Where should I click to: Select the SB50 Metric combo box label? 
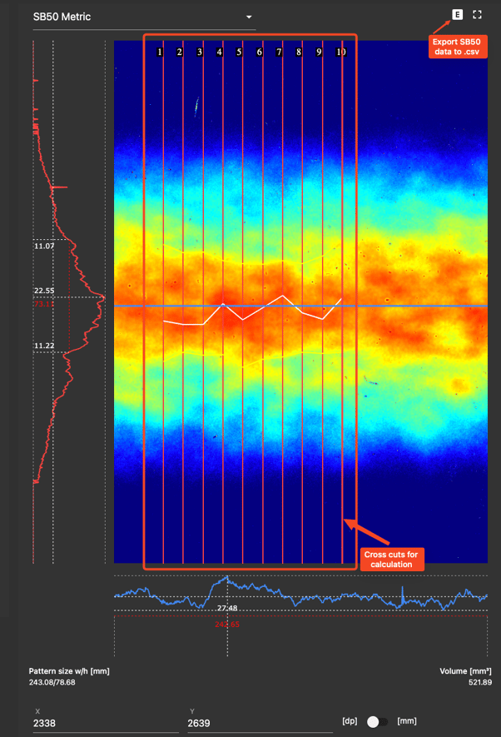[x=62, y=17]
